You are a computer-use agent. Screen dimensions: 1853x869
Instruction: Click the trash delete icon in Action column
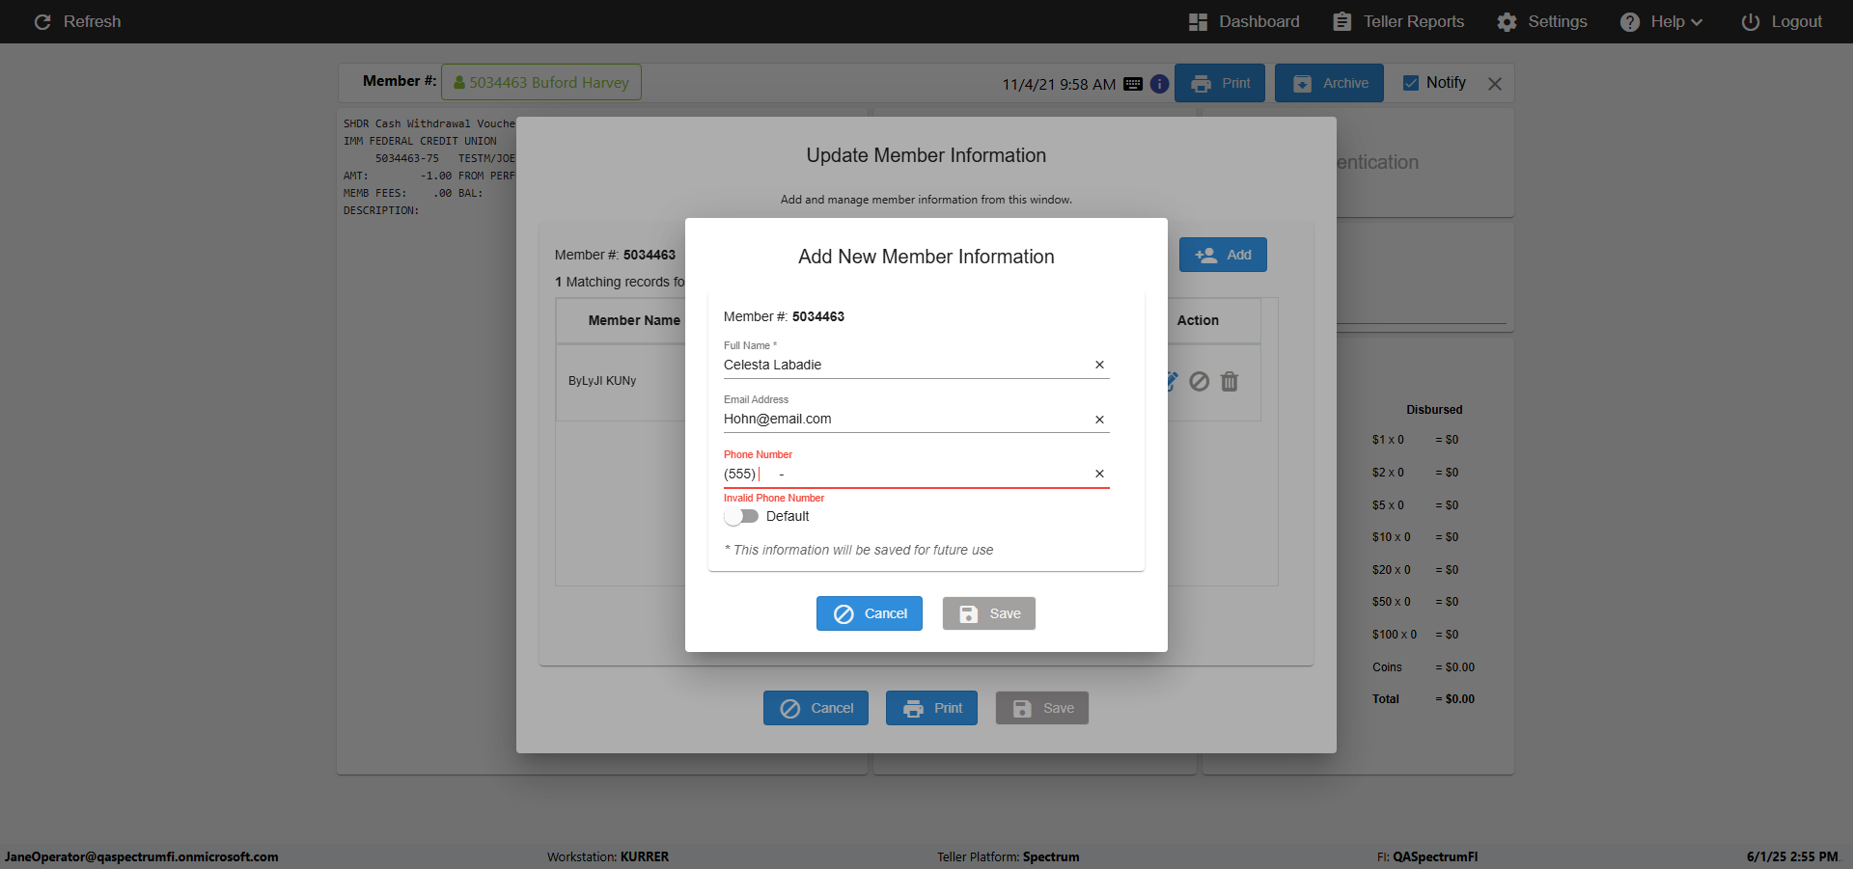(1230, 382)
